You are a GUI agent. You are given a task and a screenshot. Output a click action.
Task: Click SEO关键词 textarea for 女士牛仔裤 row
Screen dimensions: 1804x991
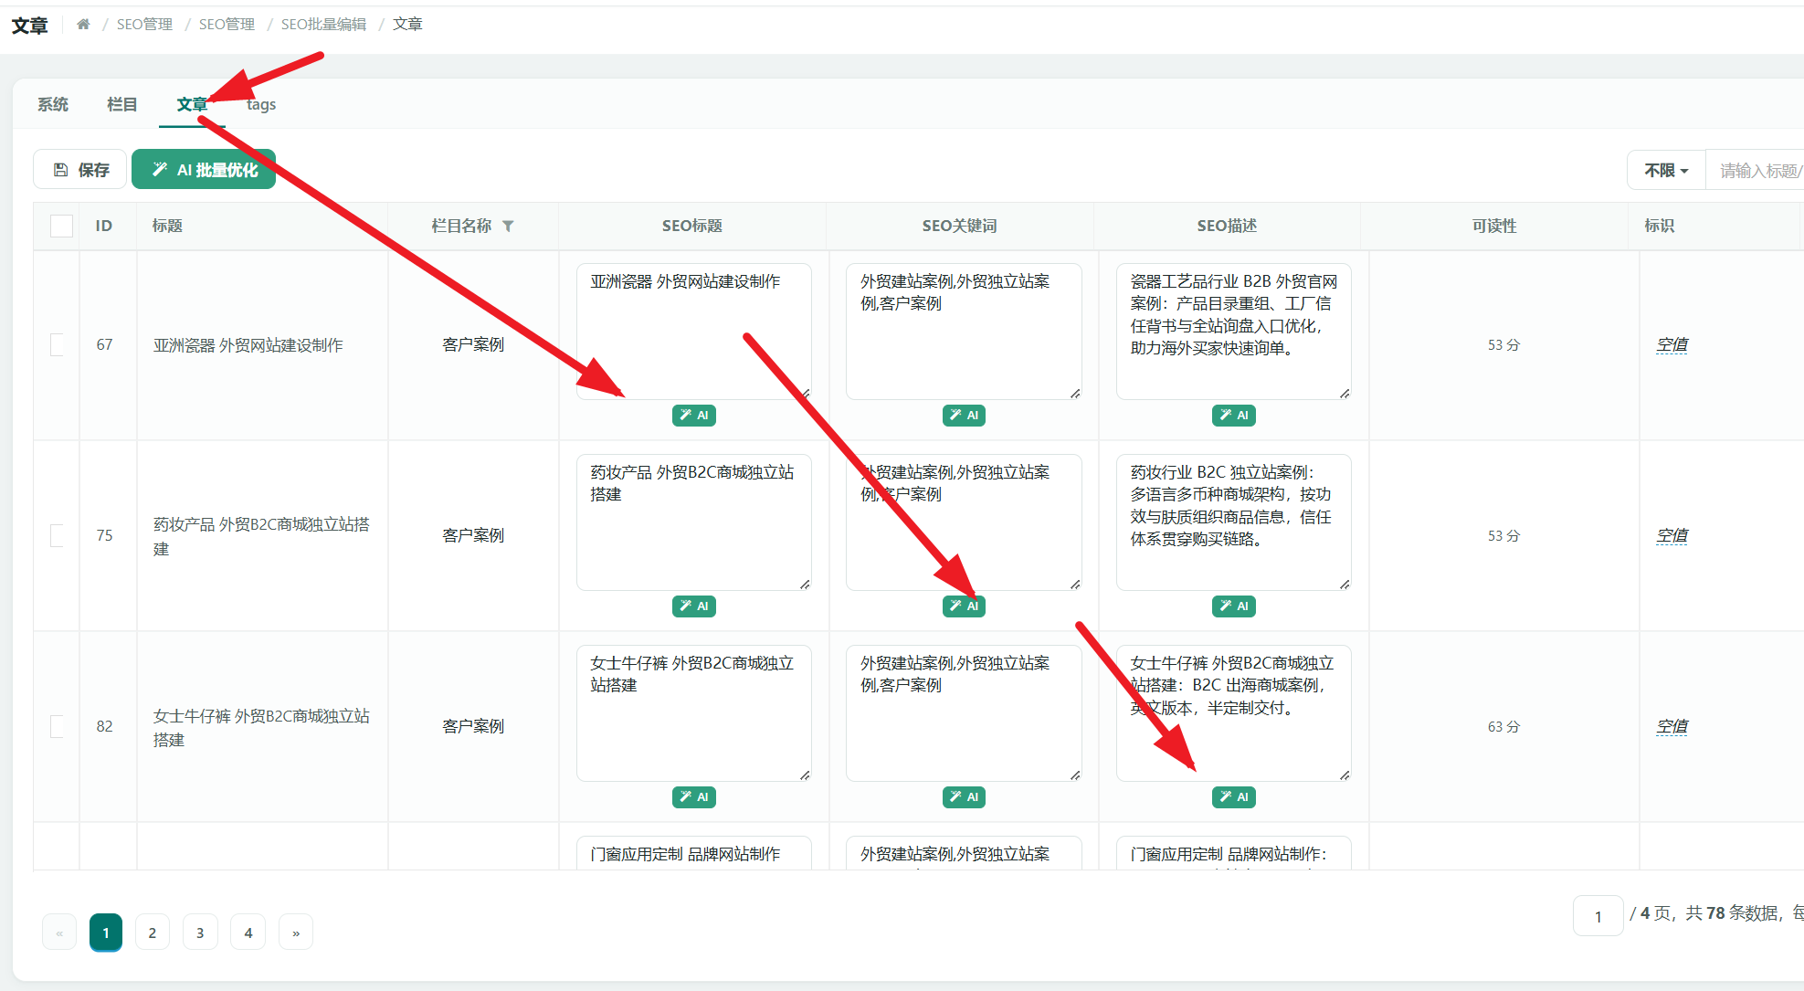[x=964, y=713]
